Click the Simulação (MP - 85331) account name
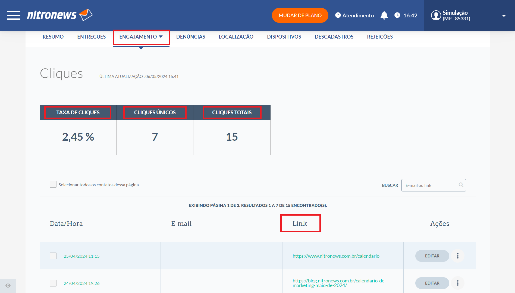The height and width of the screenshot is (293, 515). (456, 15)
